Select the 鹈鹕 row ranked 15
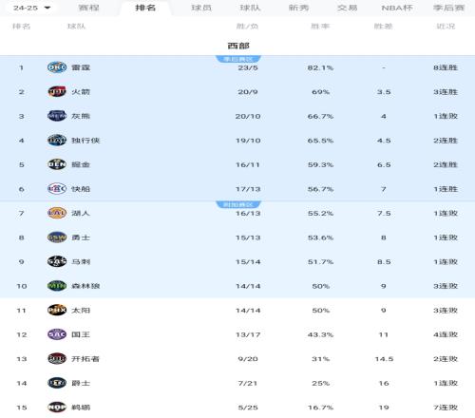Screen dimensions: 475x418 [x=237, y=408]
